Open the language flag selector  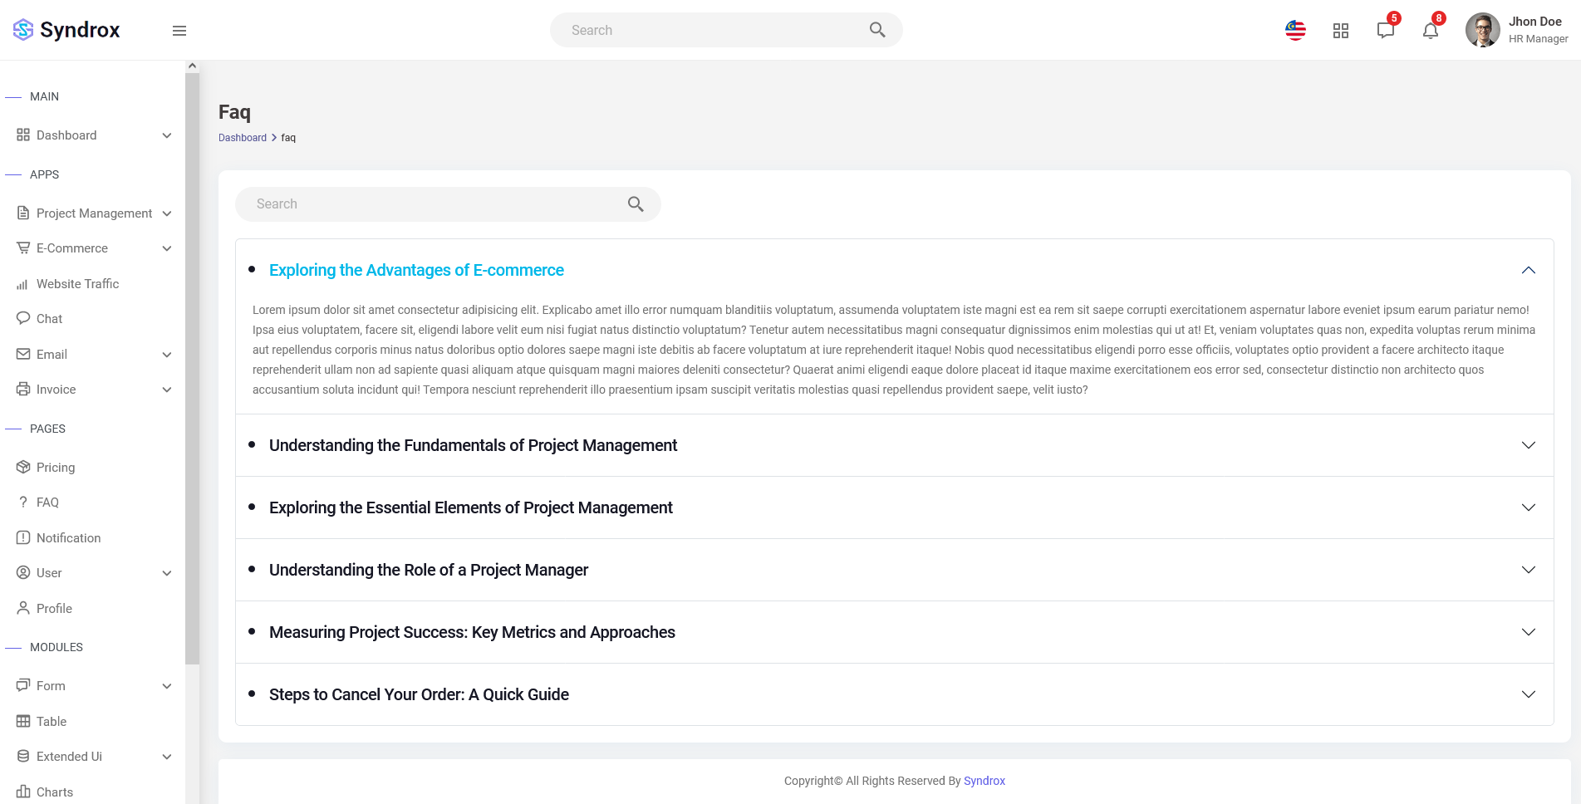[1295, 31]
